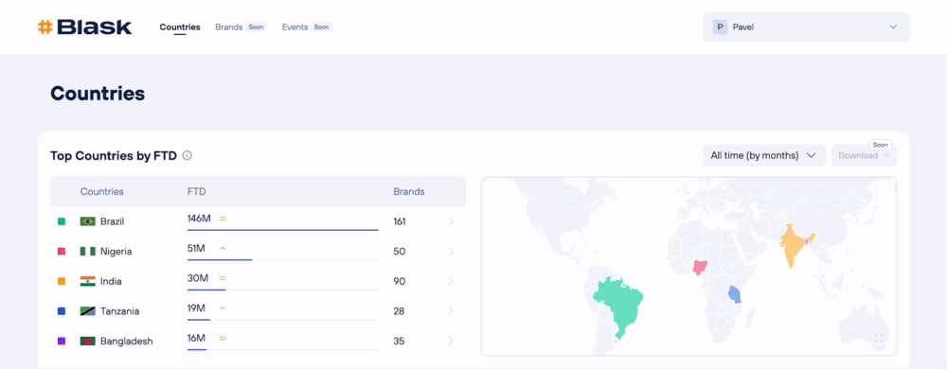Screen dimensions: 947x369
Task: Click the Download button
Action: coord(864,155)
